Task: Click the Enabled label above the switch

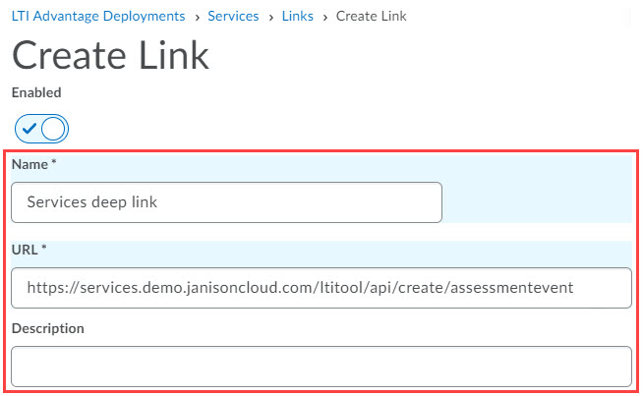Action: [36, 92]
